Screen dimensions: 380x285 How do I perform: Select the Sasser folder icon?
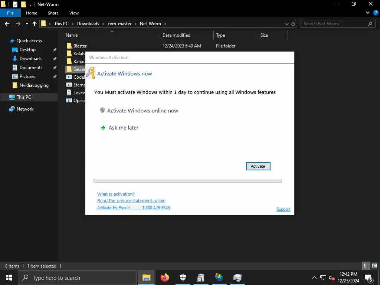69,69
